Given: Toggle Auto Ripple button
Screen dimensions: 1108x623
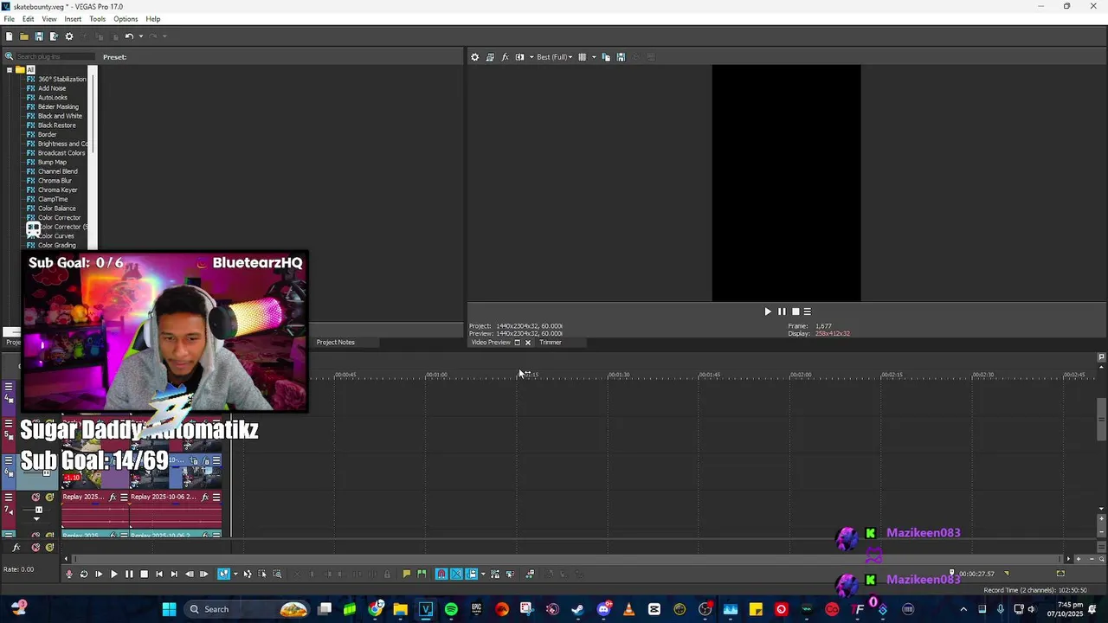Looking at the screenshot, I should tap(472, 574).
